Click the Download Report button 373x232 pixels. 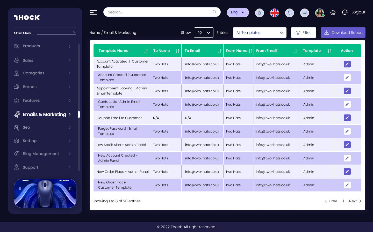[343, 33]
